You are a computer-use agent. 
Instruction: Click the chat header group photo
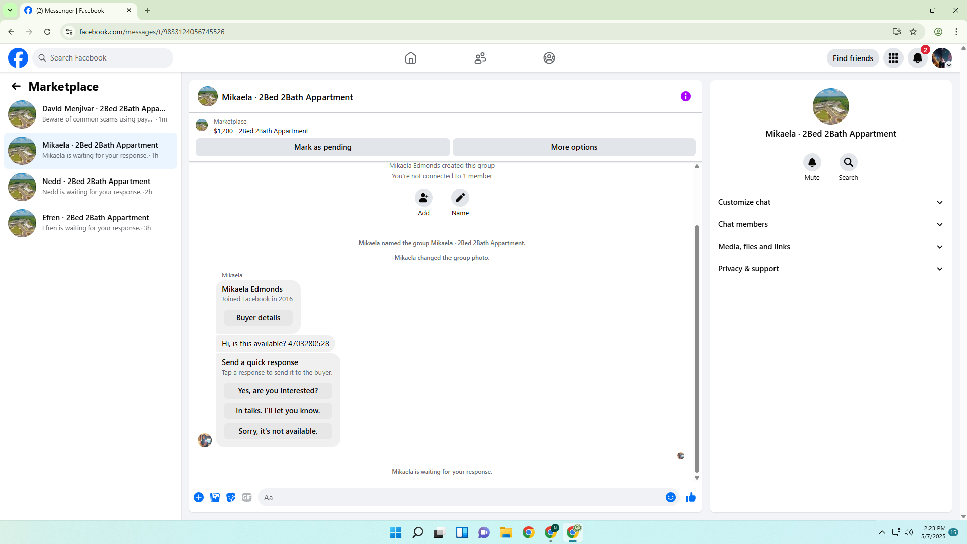tap(208, 96)
